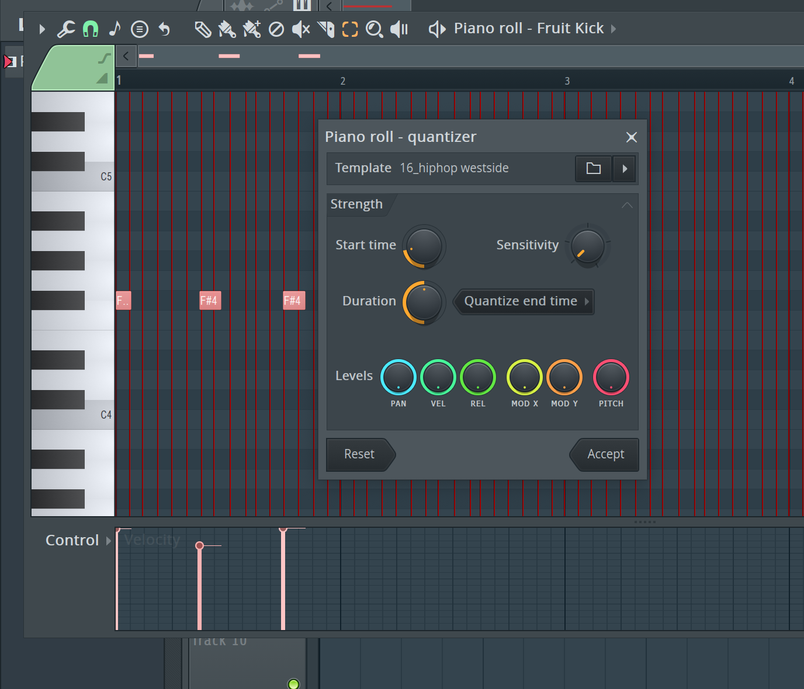The image size is (804, 689).
Task: Select the Paint brush tool
Action: [x=227, y=29]
